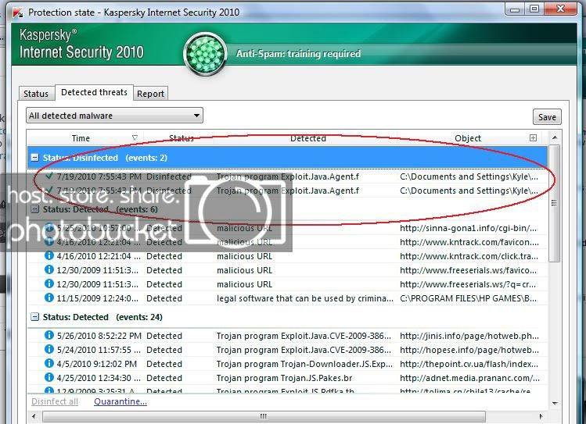Click info icon of 11/15/2009 HP GAMES row

pos(49,298)
